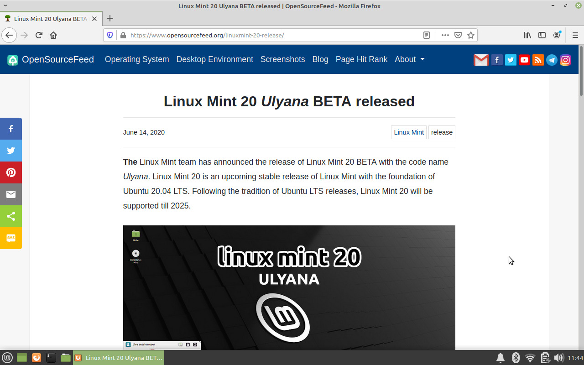Toggle the Firefox sidebar icon

click(542, 35)
